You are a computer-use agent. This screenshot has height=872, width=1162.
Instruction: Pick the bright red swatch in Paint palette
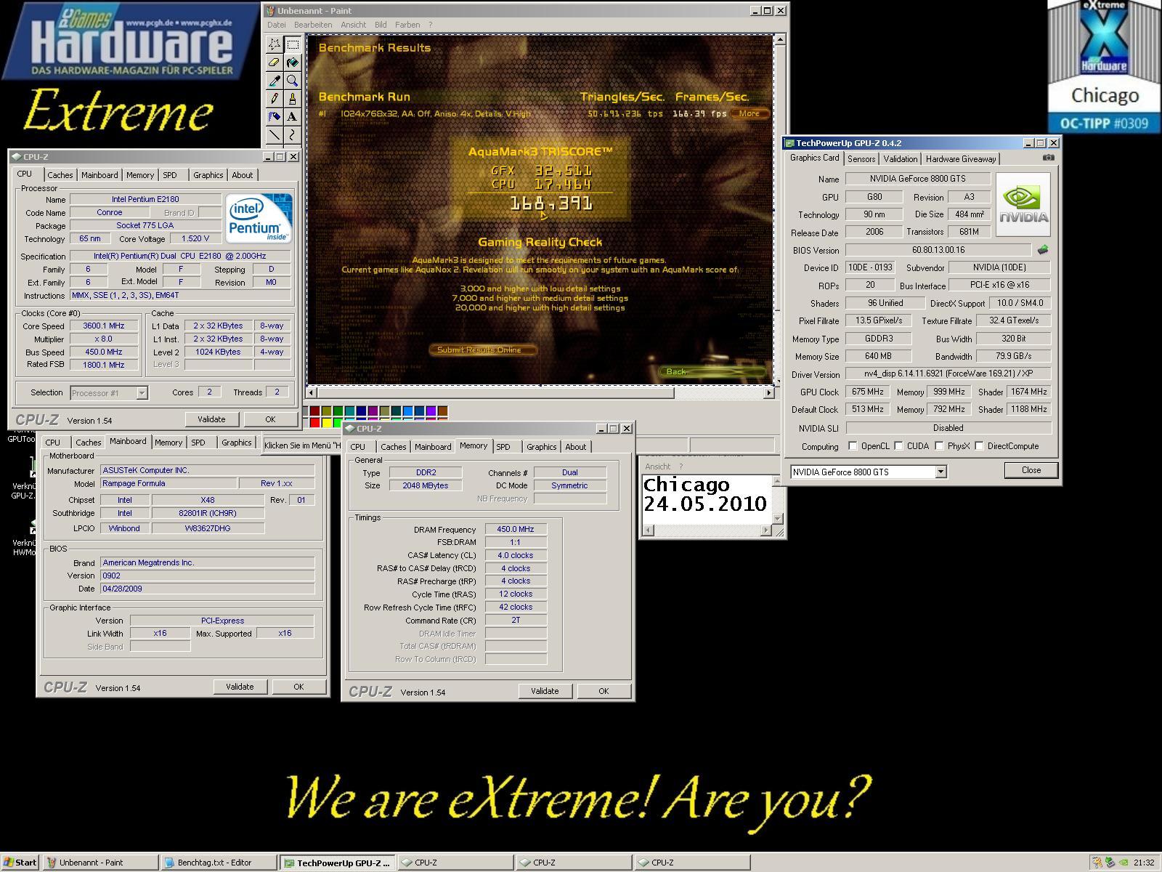pos(315,423)
